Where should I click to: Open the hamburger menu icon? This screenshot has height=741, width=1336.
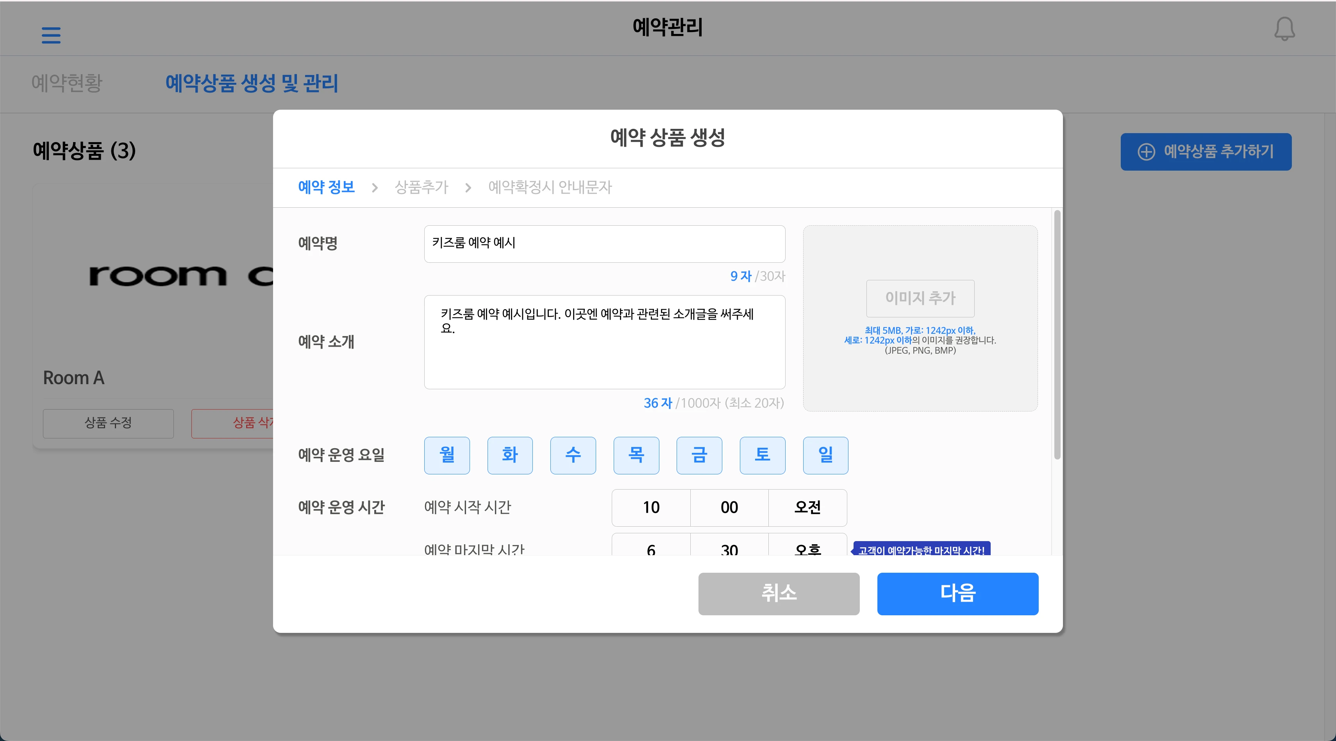coord(51,35)
